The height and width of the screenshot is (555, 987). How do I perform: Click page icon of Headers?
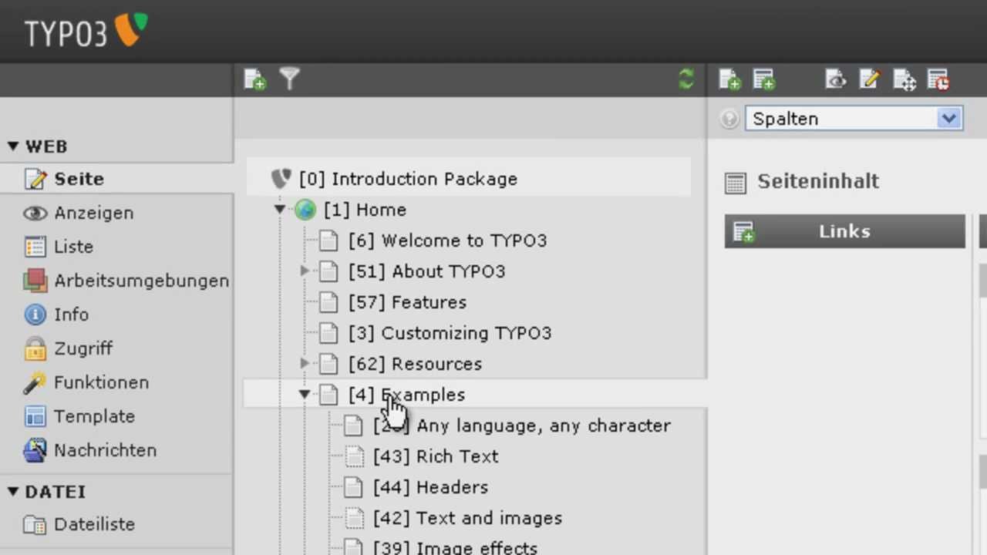[x=354, y=487]
